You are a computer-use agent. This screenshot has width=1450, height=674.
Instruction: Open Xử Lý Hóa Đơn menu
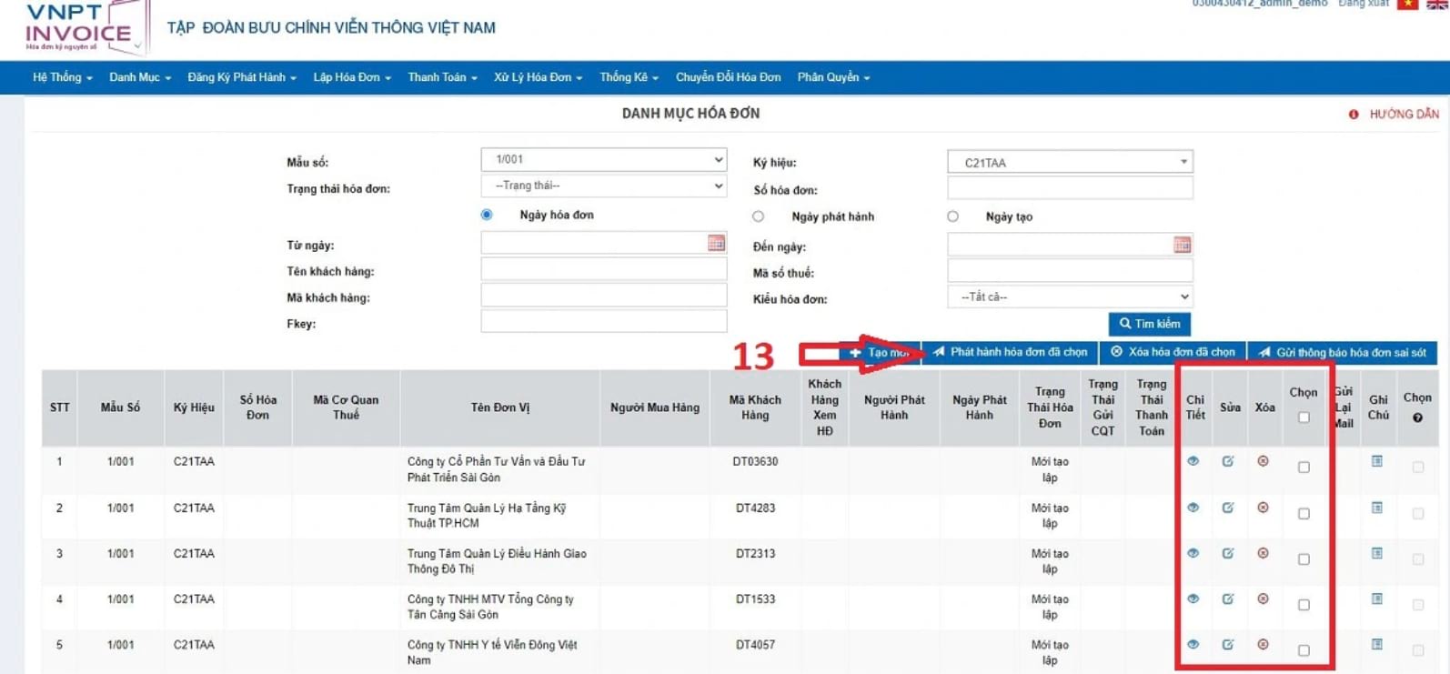[x=538, y=77]
